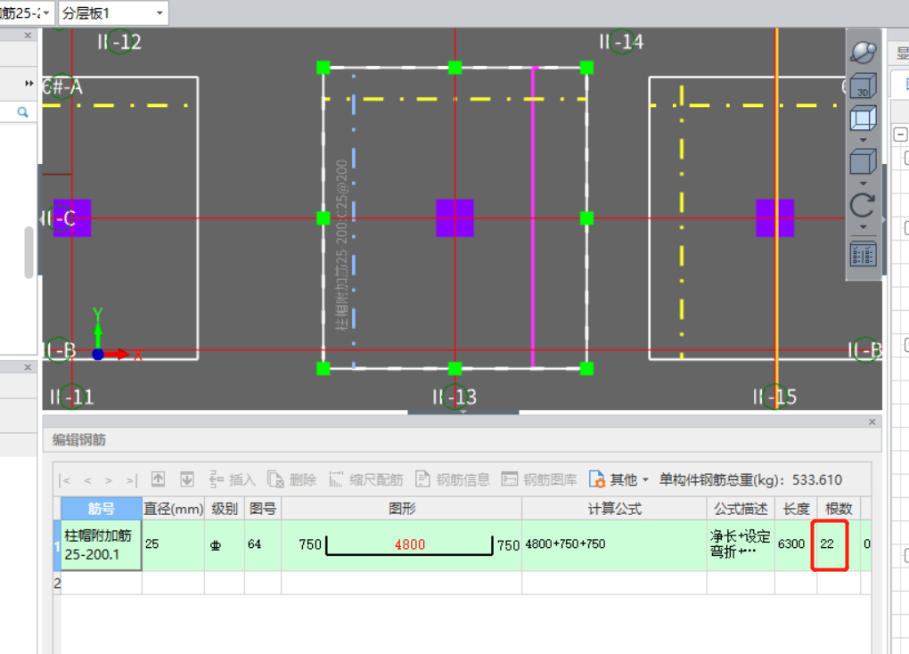The width and height of the screenshot is (909, 654).
Task: Click the left panel vertical scrollbar thumb
Action: click(29, 253)
